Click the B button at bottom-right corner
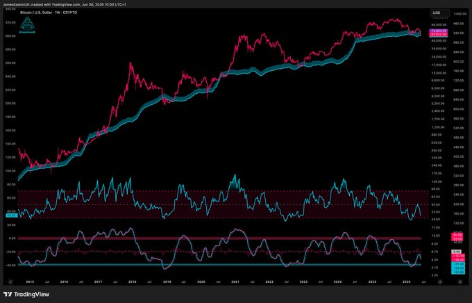The height and width of the screenshot is (303, 472). 460,282
